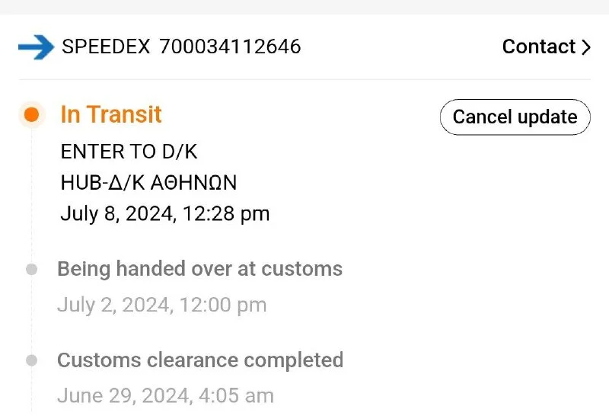The height and width of the screenshot is (419, 609).
Task: Click the chevron arrow beside Contact
Action: [585, 47]
